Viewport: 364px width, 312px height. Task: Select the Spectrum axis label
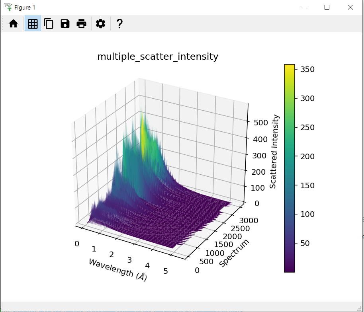point(235,253)
